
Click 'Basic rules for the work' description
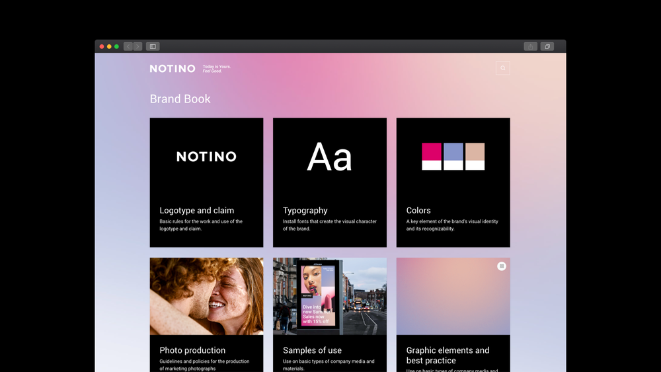[201, 225]
